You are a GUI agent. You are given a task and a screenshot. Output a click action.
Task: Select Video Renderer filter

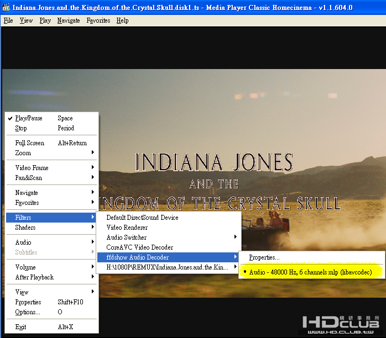(x=168, y=228)
